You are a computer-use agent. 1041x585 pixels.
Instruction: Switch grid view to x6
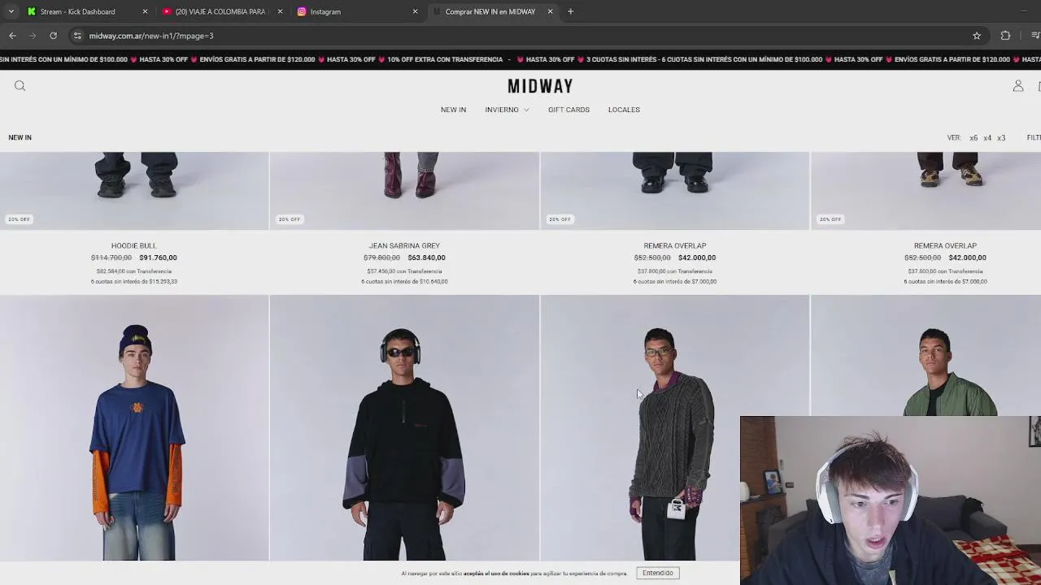pos(973,138)
